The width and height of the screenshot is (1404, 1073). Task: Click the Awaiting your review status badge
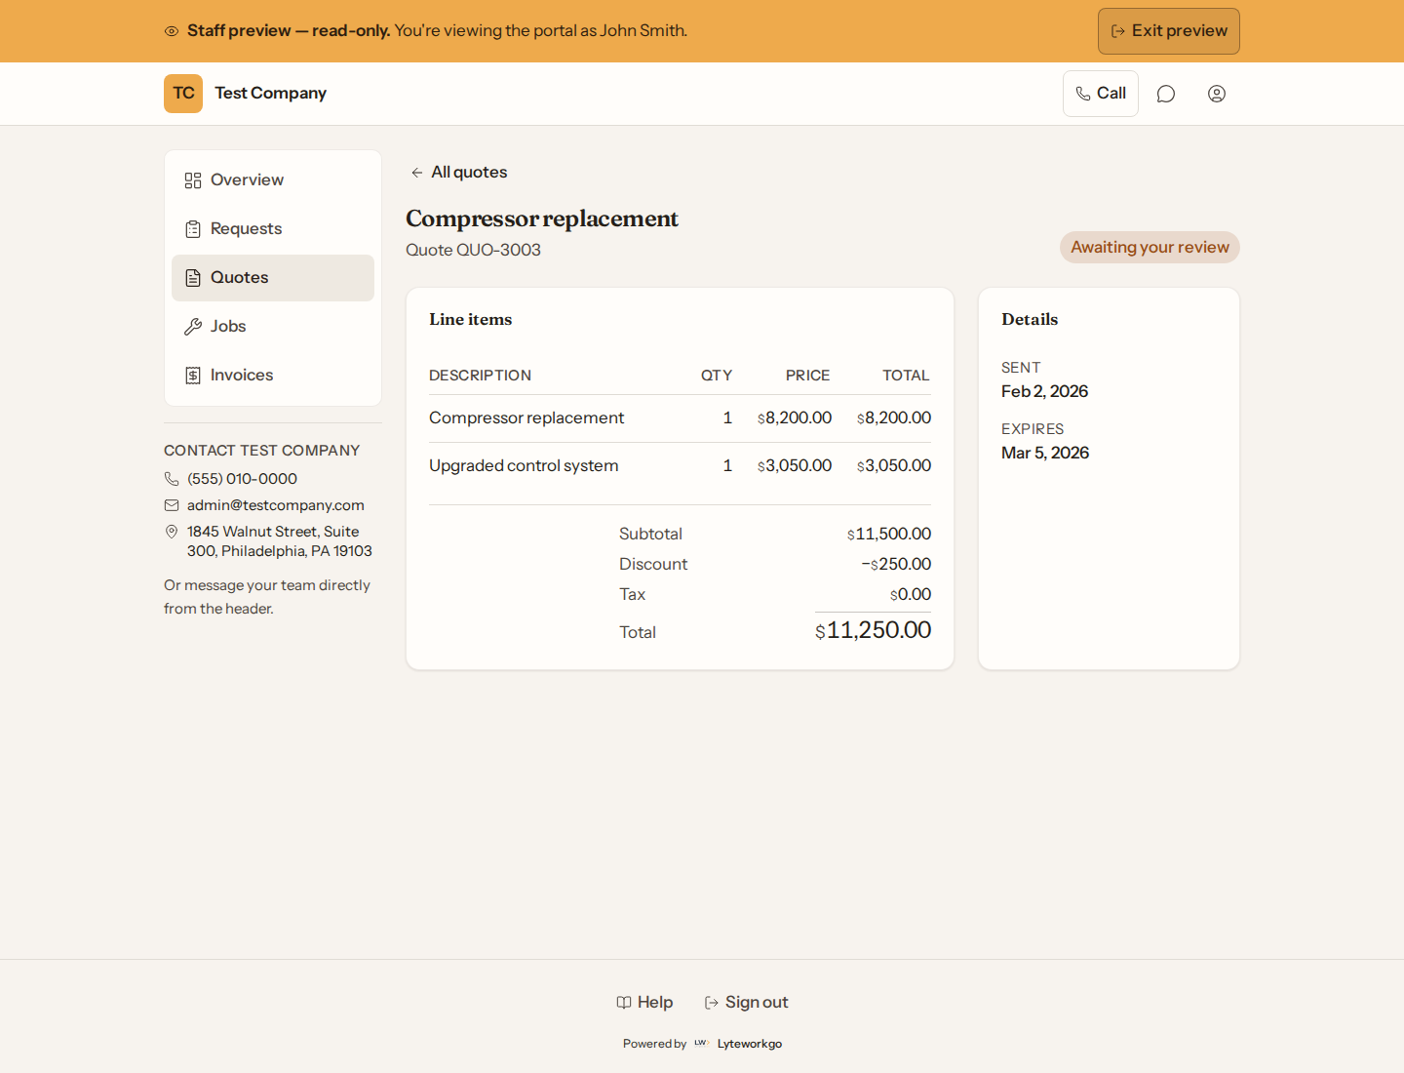pos(1150,247)
